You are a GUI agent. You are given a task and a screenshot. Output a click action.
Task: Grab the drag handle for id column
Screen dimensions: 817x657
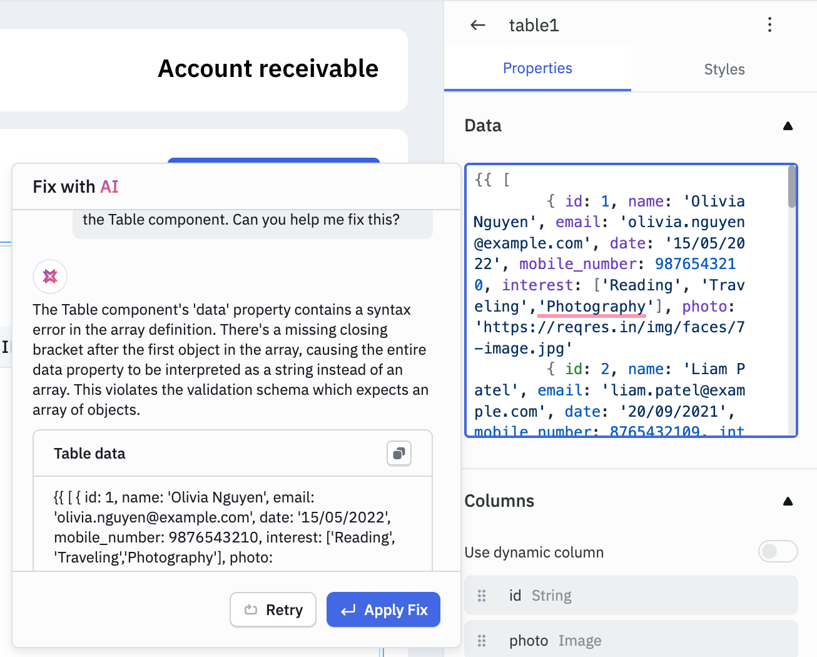[x=482, y=596]
